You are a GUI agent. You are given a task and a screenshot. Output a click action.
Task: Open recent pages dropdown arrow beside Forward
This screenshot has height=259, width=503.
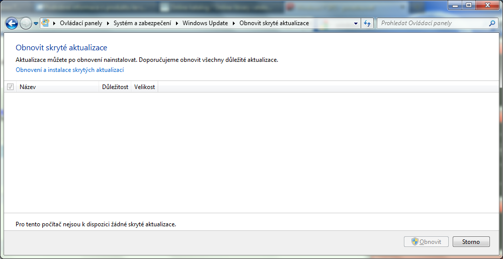36,24
